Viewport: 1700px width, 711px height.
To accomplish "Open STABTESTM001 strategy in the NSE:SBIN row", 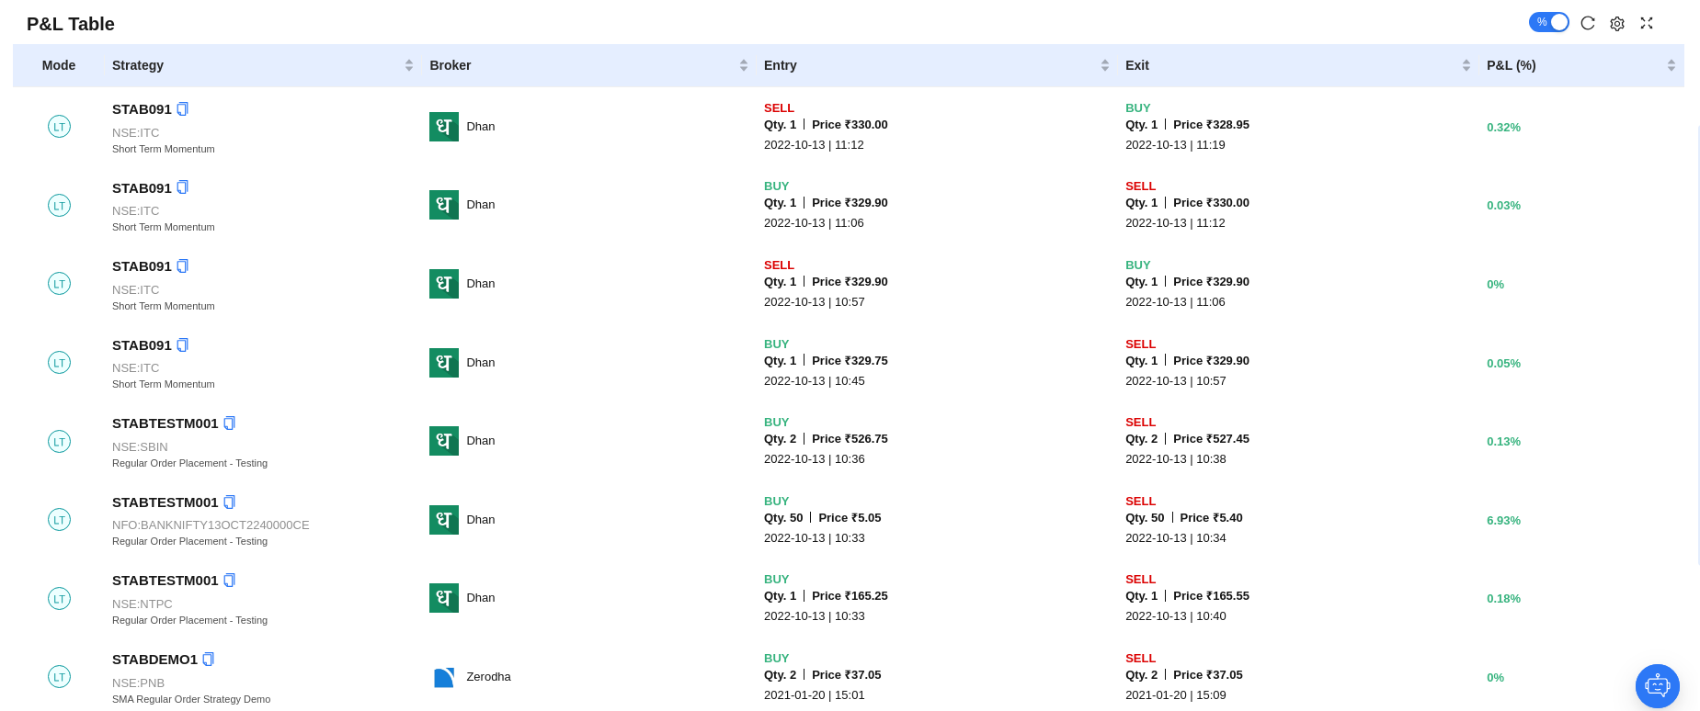I will tap(165, 423).
